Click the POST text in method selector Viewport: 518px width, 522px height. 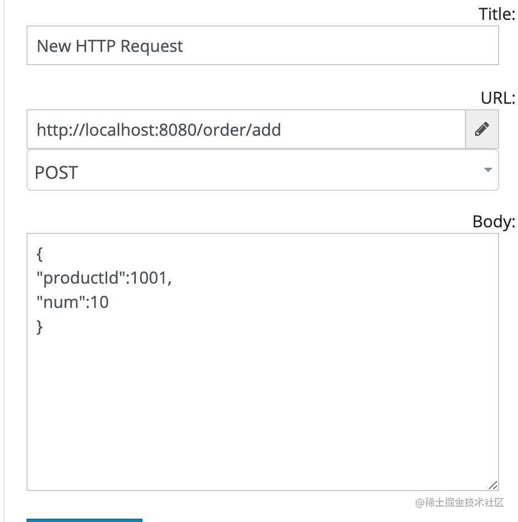pyautogui.click(x=56, y=173)
